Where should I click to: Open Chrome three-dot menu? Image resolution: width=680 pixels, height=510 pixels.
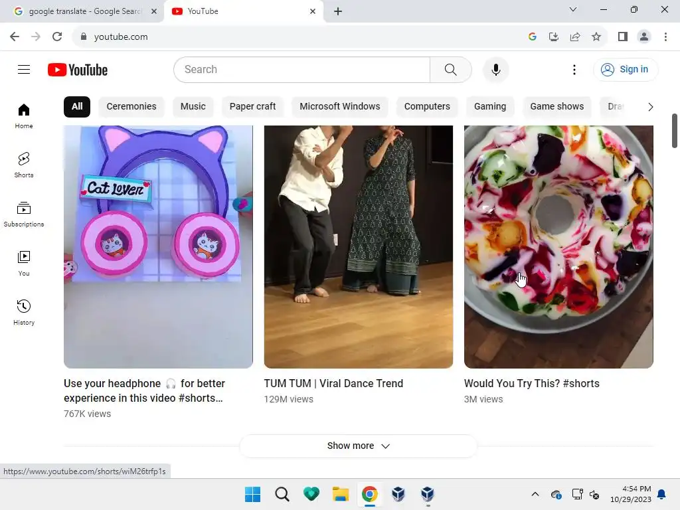(x=665, y=37)
